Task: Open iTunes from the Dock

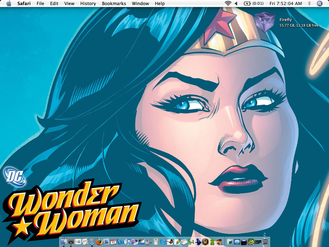Action: 128,242
